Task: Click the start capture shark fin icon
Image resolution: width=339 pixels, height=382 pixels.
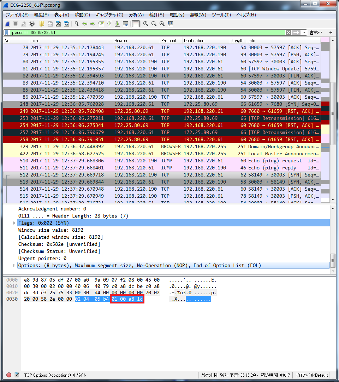Action: (7, 24)
